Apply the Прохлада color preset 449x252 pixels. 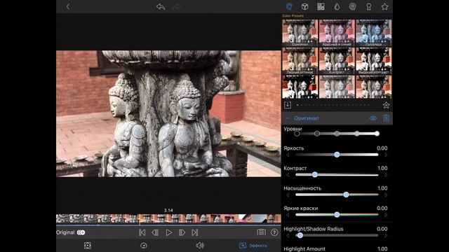click(374, 33)
